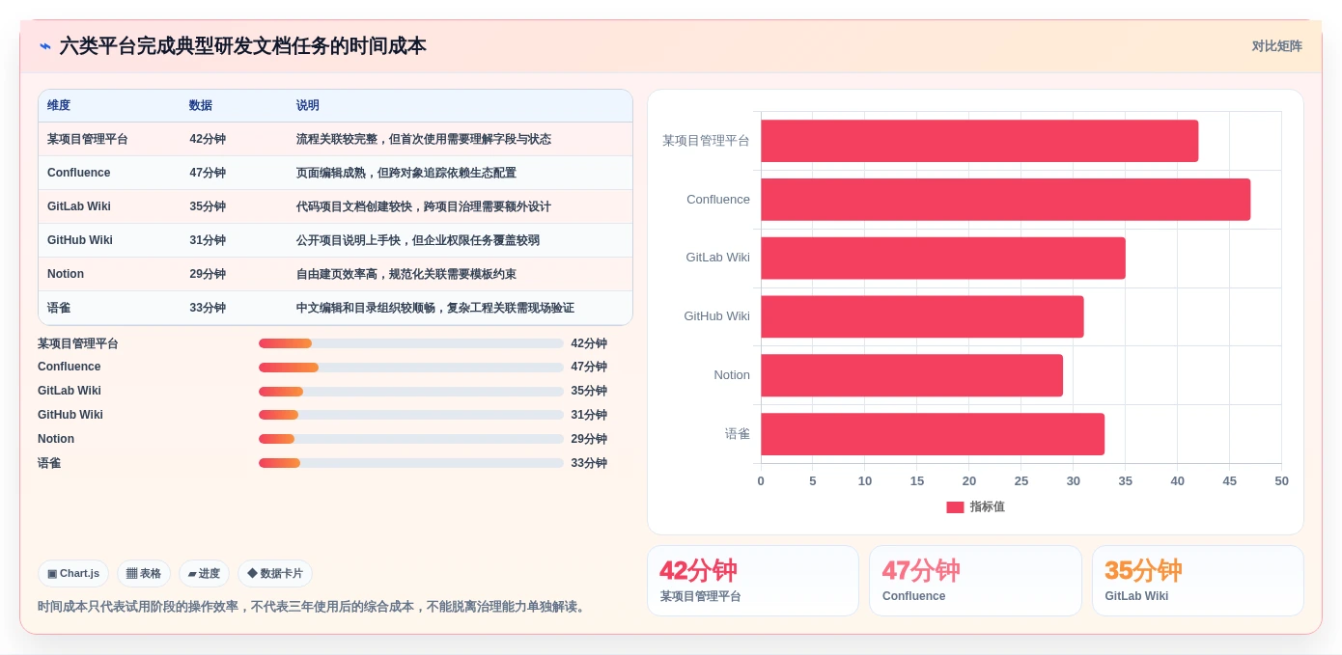Click description 自由建页效率高，规范化关联需要模板约束
Screen dimensions: 1342x655
406,274
